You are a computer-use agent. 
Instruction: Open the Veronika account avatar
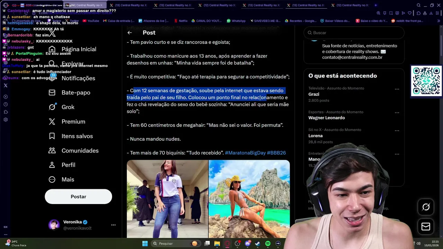54,225
